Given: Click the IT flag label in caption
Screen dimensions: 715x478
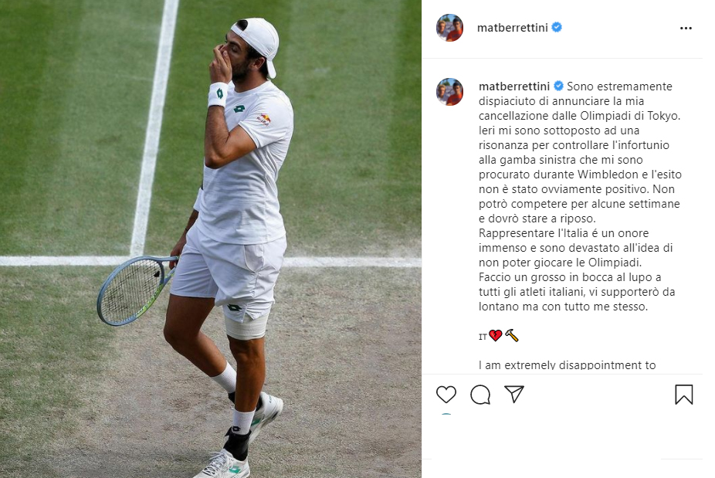Looking at the screenshot, I should [x=483, y=337].
